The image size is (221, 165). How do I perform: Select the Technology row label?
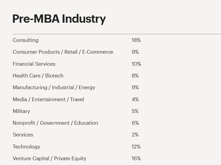tap(26, 147)
